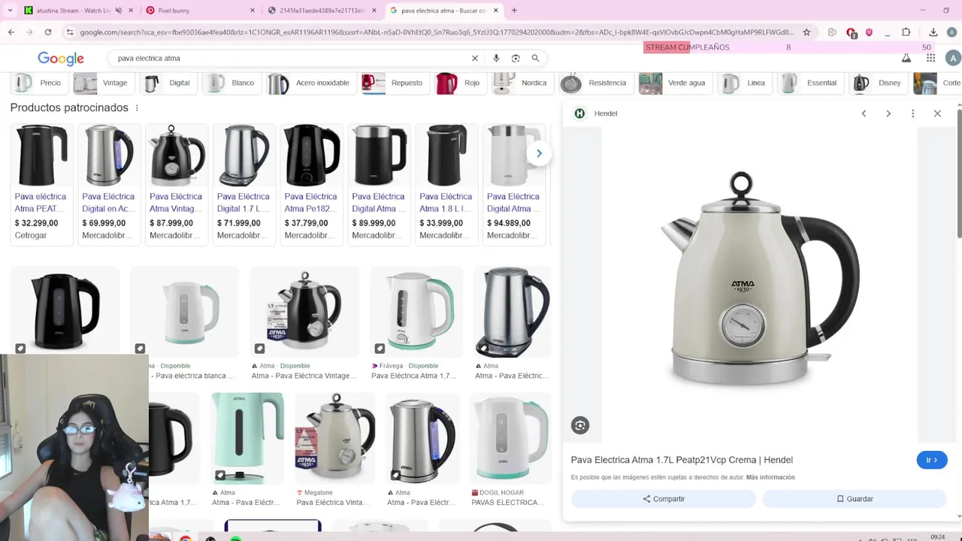Open the browser extensions puzzle icon

tap(906, 32)
